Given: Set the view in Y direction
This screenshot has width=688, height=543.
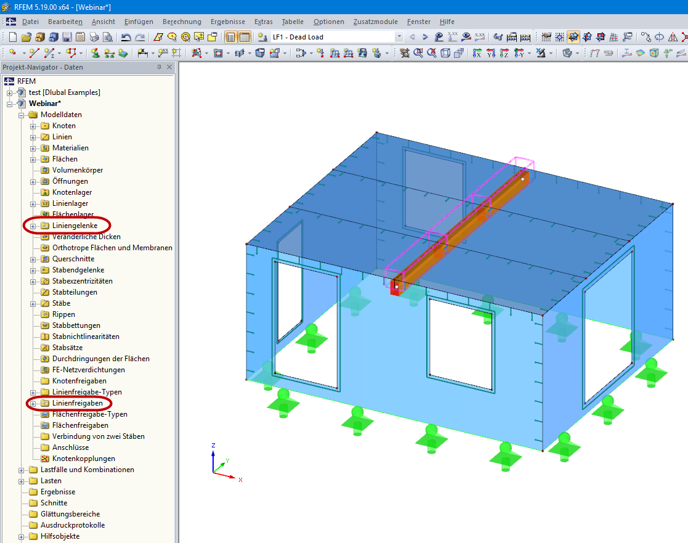Looking at the screenshot, I should 490,53.
